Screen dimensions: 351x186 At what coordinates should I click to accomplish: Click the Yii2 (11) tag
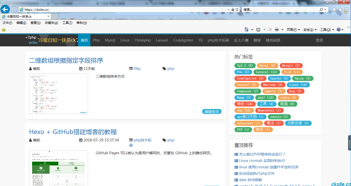pos(292,72)
